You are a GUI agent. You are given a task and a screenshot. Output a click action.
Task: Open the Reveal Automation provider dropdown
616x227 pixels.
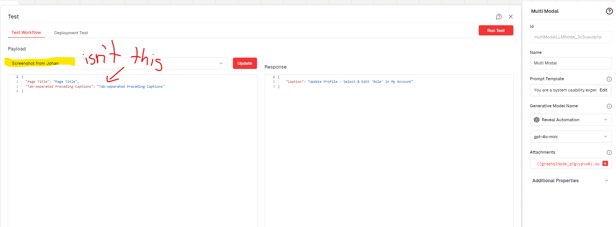605,120
